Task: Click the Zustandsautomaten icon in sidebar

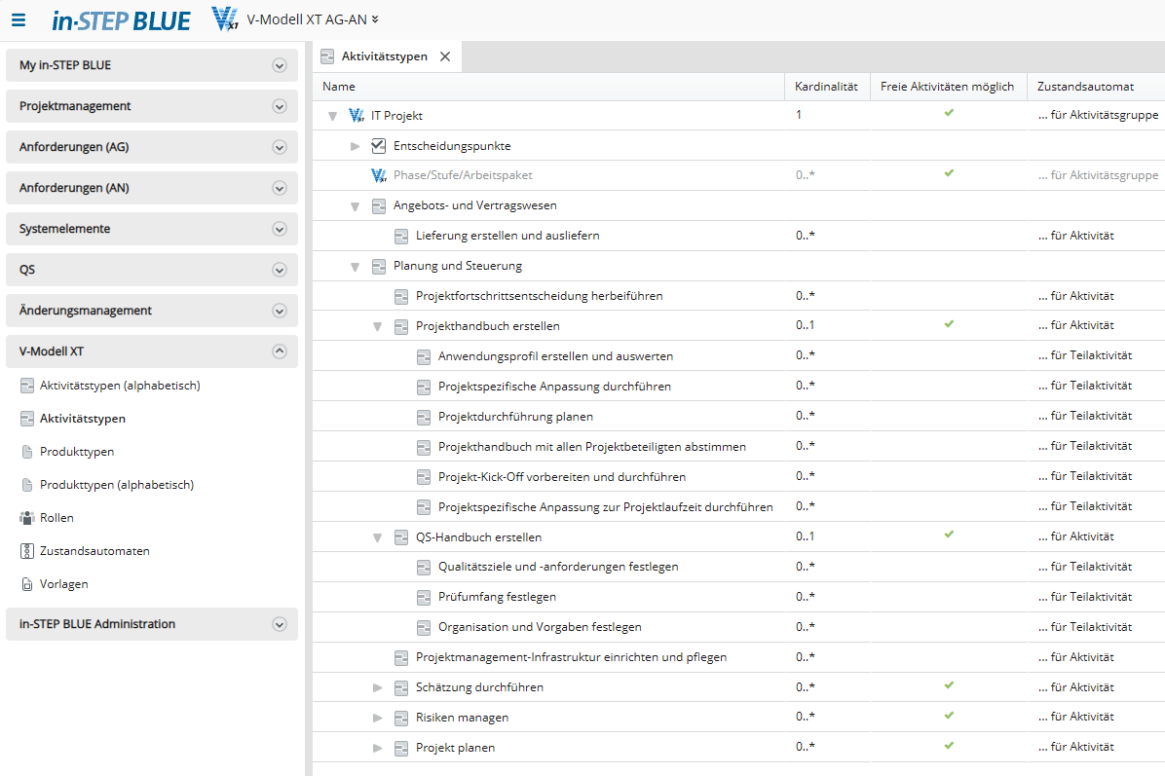Action: [x=27, y=551]
